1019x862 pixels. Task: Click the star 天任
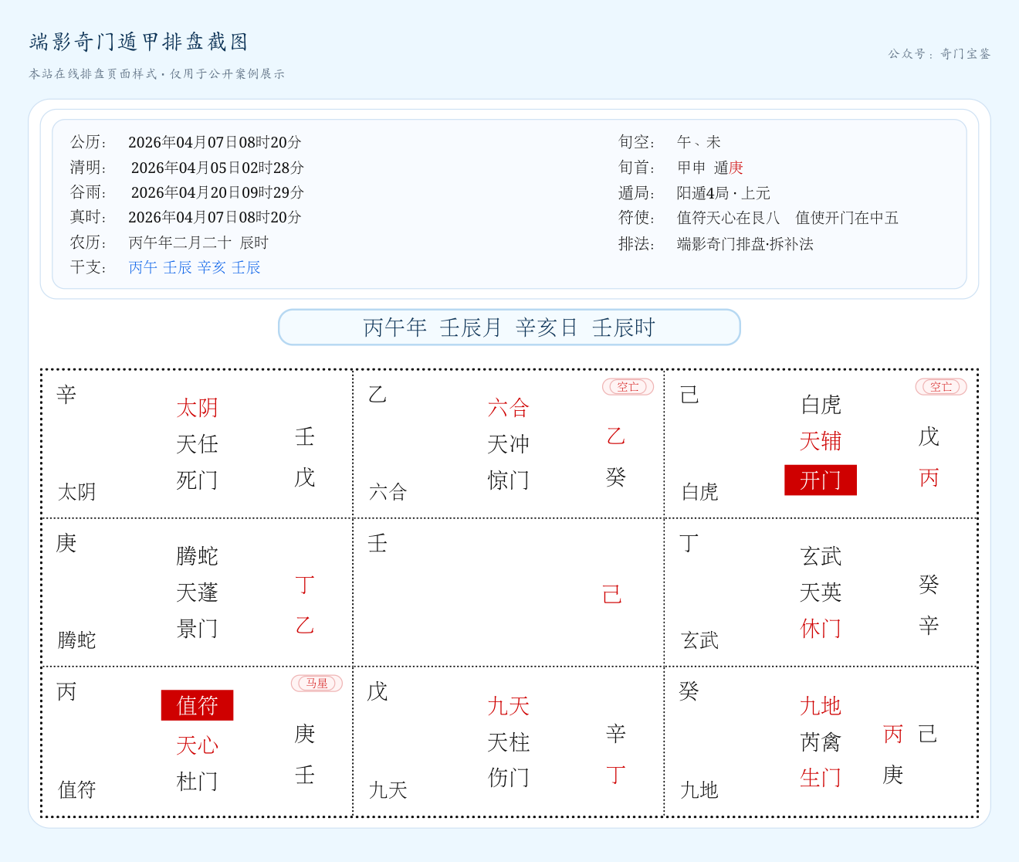[197, 444]
